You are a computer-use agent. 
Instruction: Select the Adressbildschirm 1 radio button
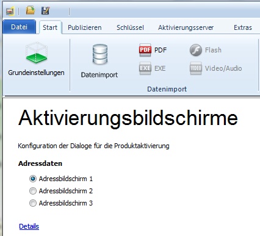33,179
